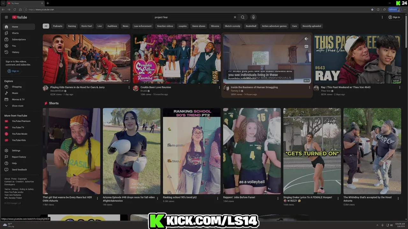Open History in the sidebar
This screenshot has height=229, width=408.
pyautogui.click(x=19, y=52)
